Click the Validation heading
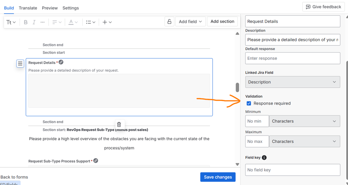The image size is (348, 185). click(x=254, y=96)
